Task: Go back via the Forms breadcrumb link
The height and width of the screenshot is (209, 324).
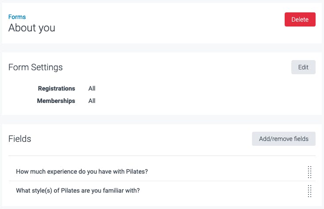Action: [17, 17]
